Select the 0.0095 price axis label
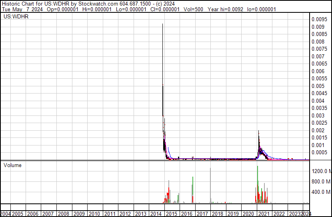Image resolution: width=332 pixels, height=217 pixels. (319, 20)
